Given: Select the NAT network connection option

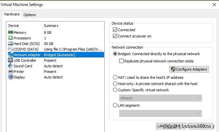Looking at the screenshot, I should 115,77.
